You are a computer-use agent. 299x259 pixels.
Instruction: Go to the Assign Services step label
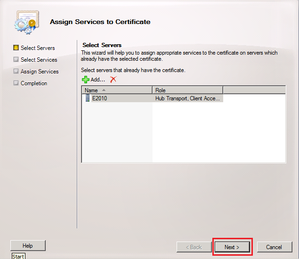pyautogui.click(x=40, y=72)
